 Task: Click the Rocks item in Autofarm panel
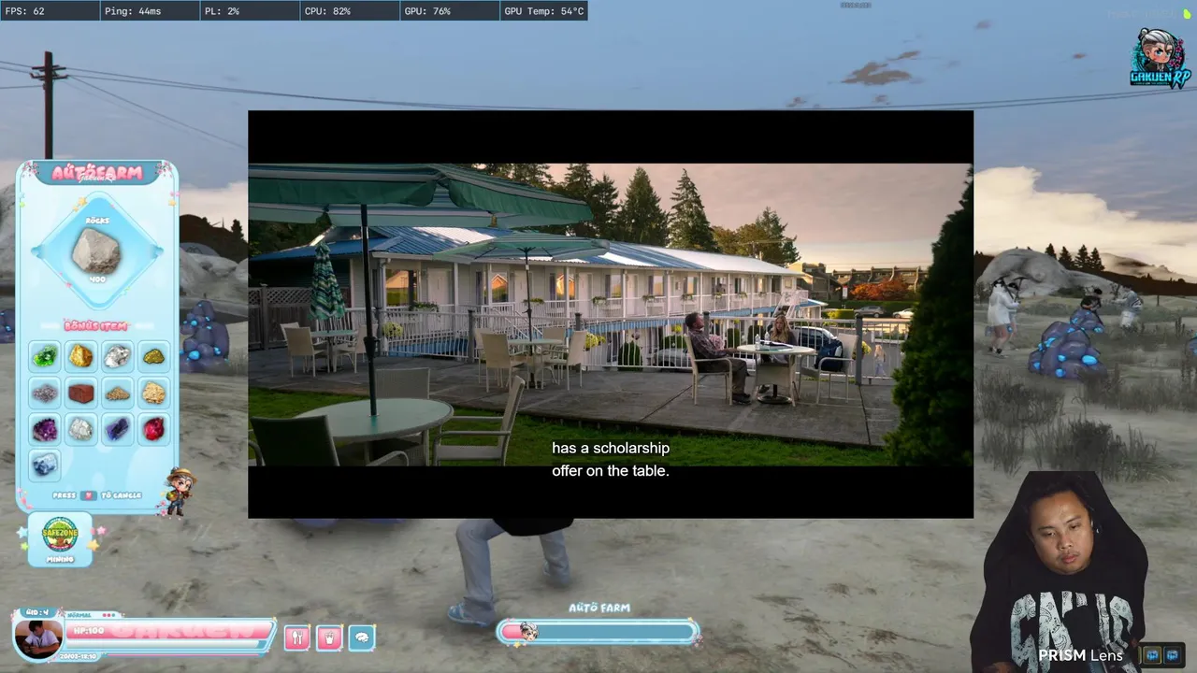pyautogui.click(x=96, y=251)
